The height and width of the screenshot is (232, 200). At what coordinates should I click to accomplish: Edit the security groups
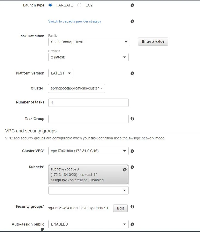[x=120, y=208]
